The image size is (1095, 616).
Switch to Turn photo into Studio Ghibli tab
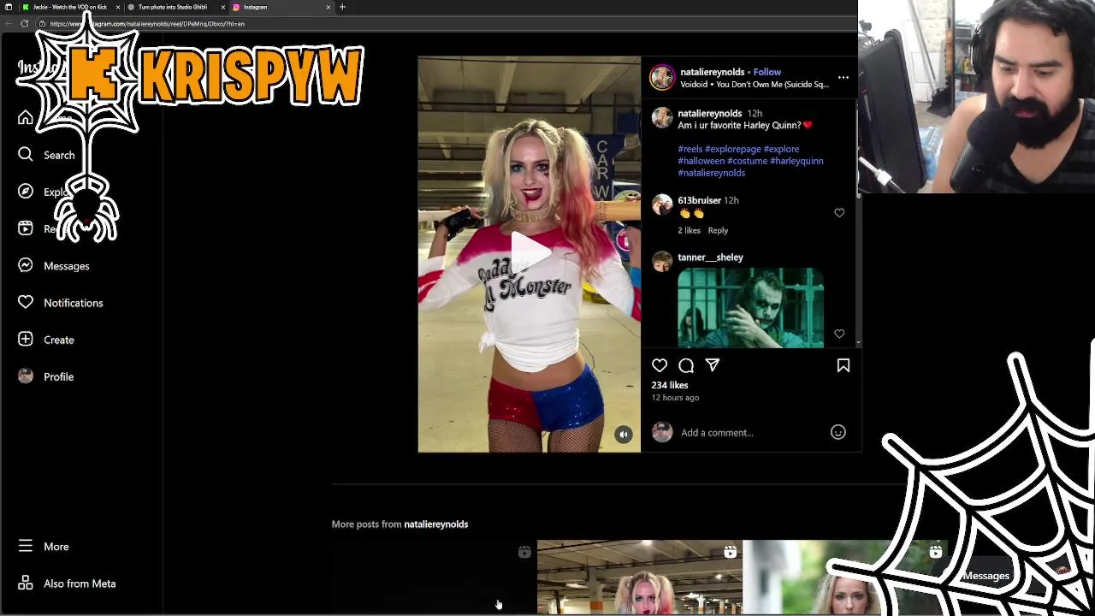[172, 7]
